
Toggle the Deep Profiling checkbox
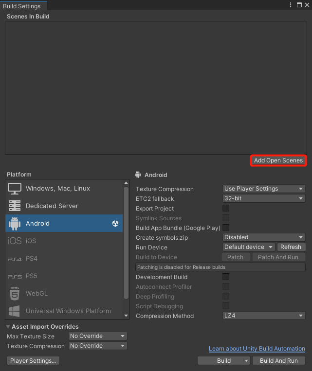(x=226, y=296)
